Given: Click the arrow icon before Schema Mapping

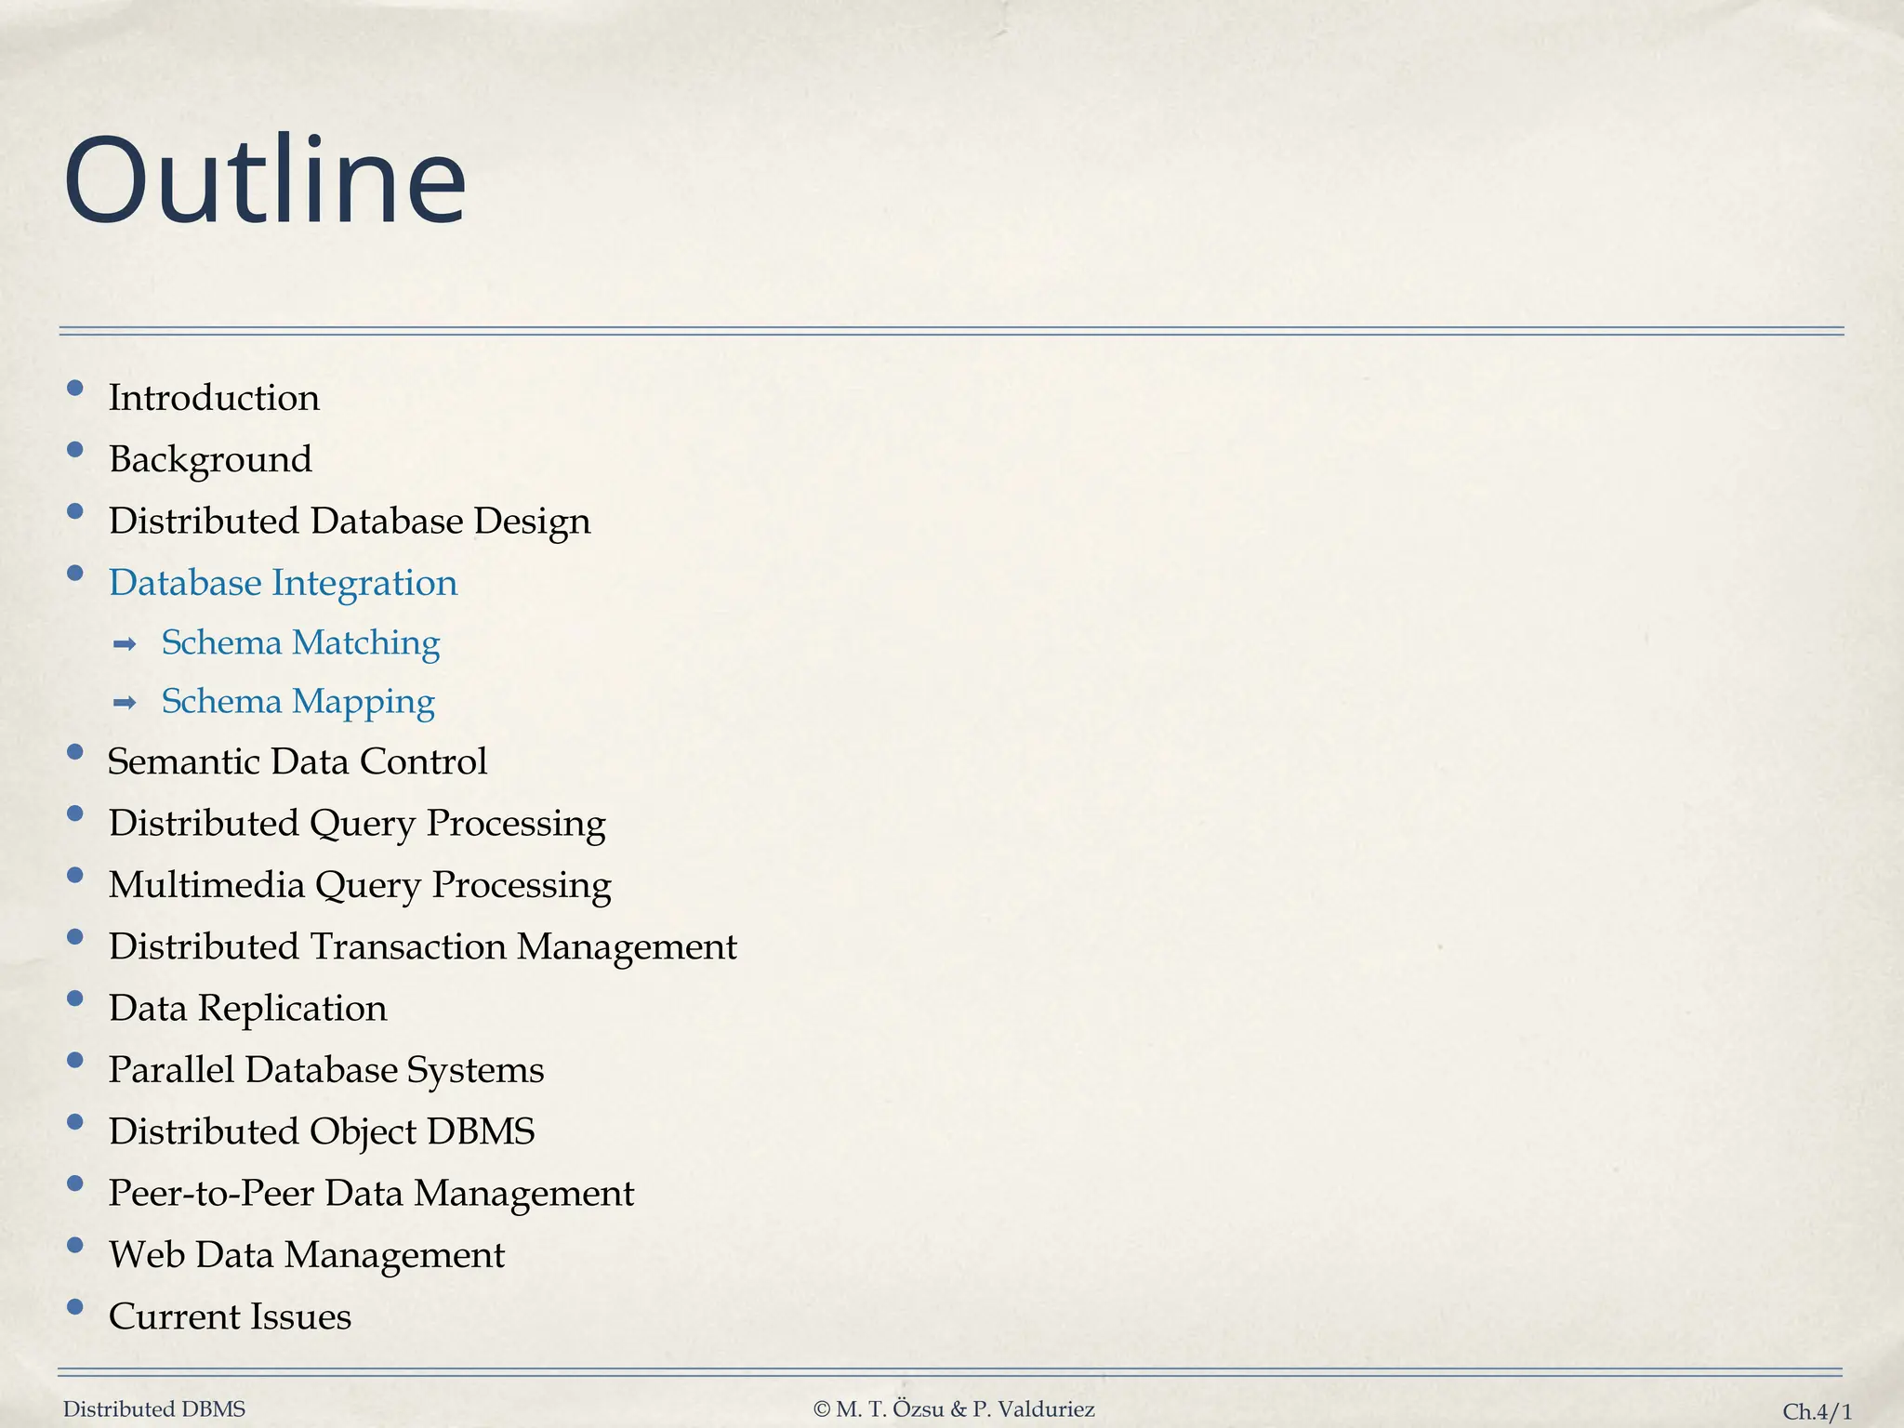Looking at the screenshot, I should tap(125, 703).
